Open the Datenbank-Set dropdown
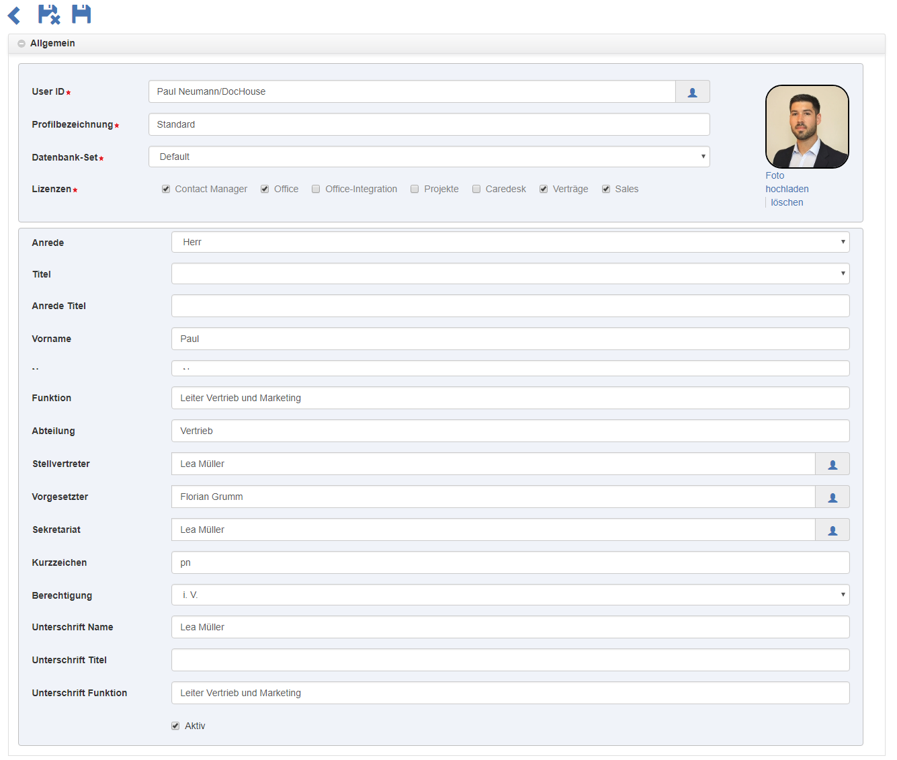The image size is (897, 760). pyautogui.click(x=429, y=157)
